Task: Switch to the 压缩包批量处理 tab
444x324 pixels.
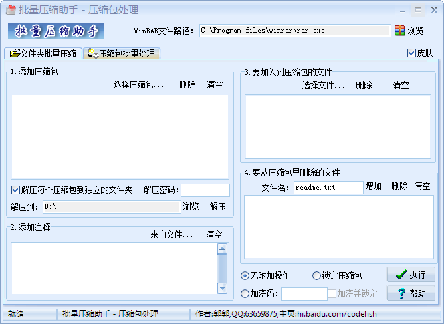Action: 122,53
